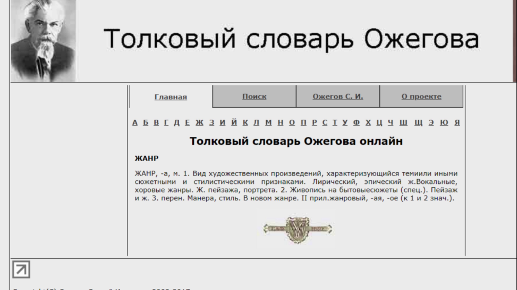This screenshot has width=517, height=290.
Task: Open the О проекте tab
Action: pyautogui.click(x=421, y=96)
